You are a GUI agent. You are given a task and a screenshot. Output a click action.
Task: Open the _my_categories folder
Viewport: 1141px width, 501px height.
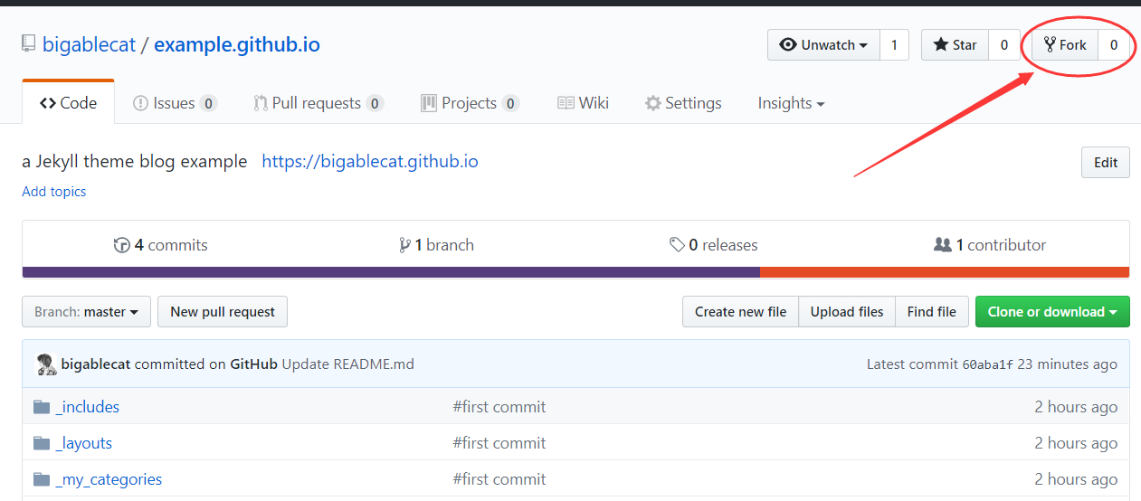(109, 479)
